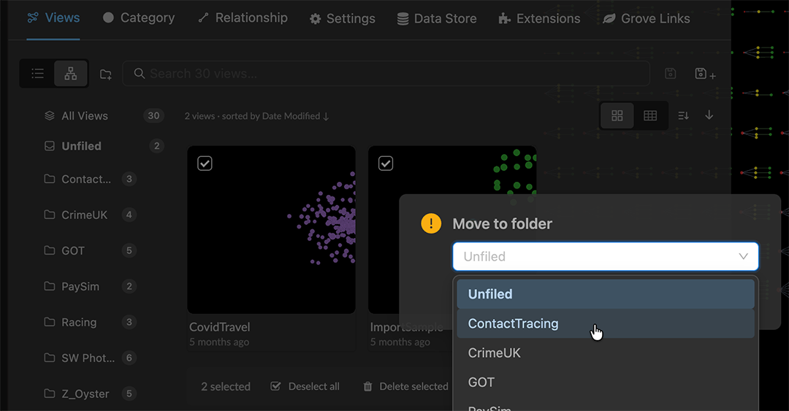The image size is (789, 411).
Task: Open the Grove Links tab
Action: tap(647, 18)
